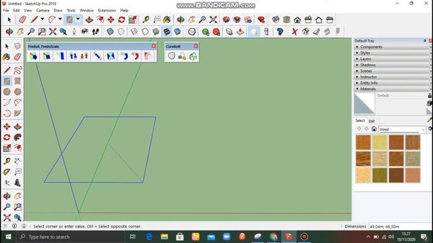Click the Dimensions value field
The image size is (433, 243).
point(400,227)
